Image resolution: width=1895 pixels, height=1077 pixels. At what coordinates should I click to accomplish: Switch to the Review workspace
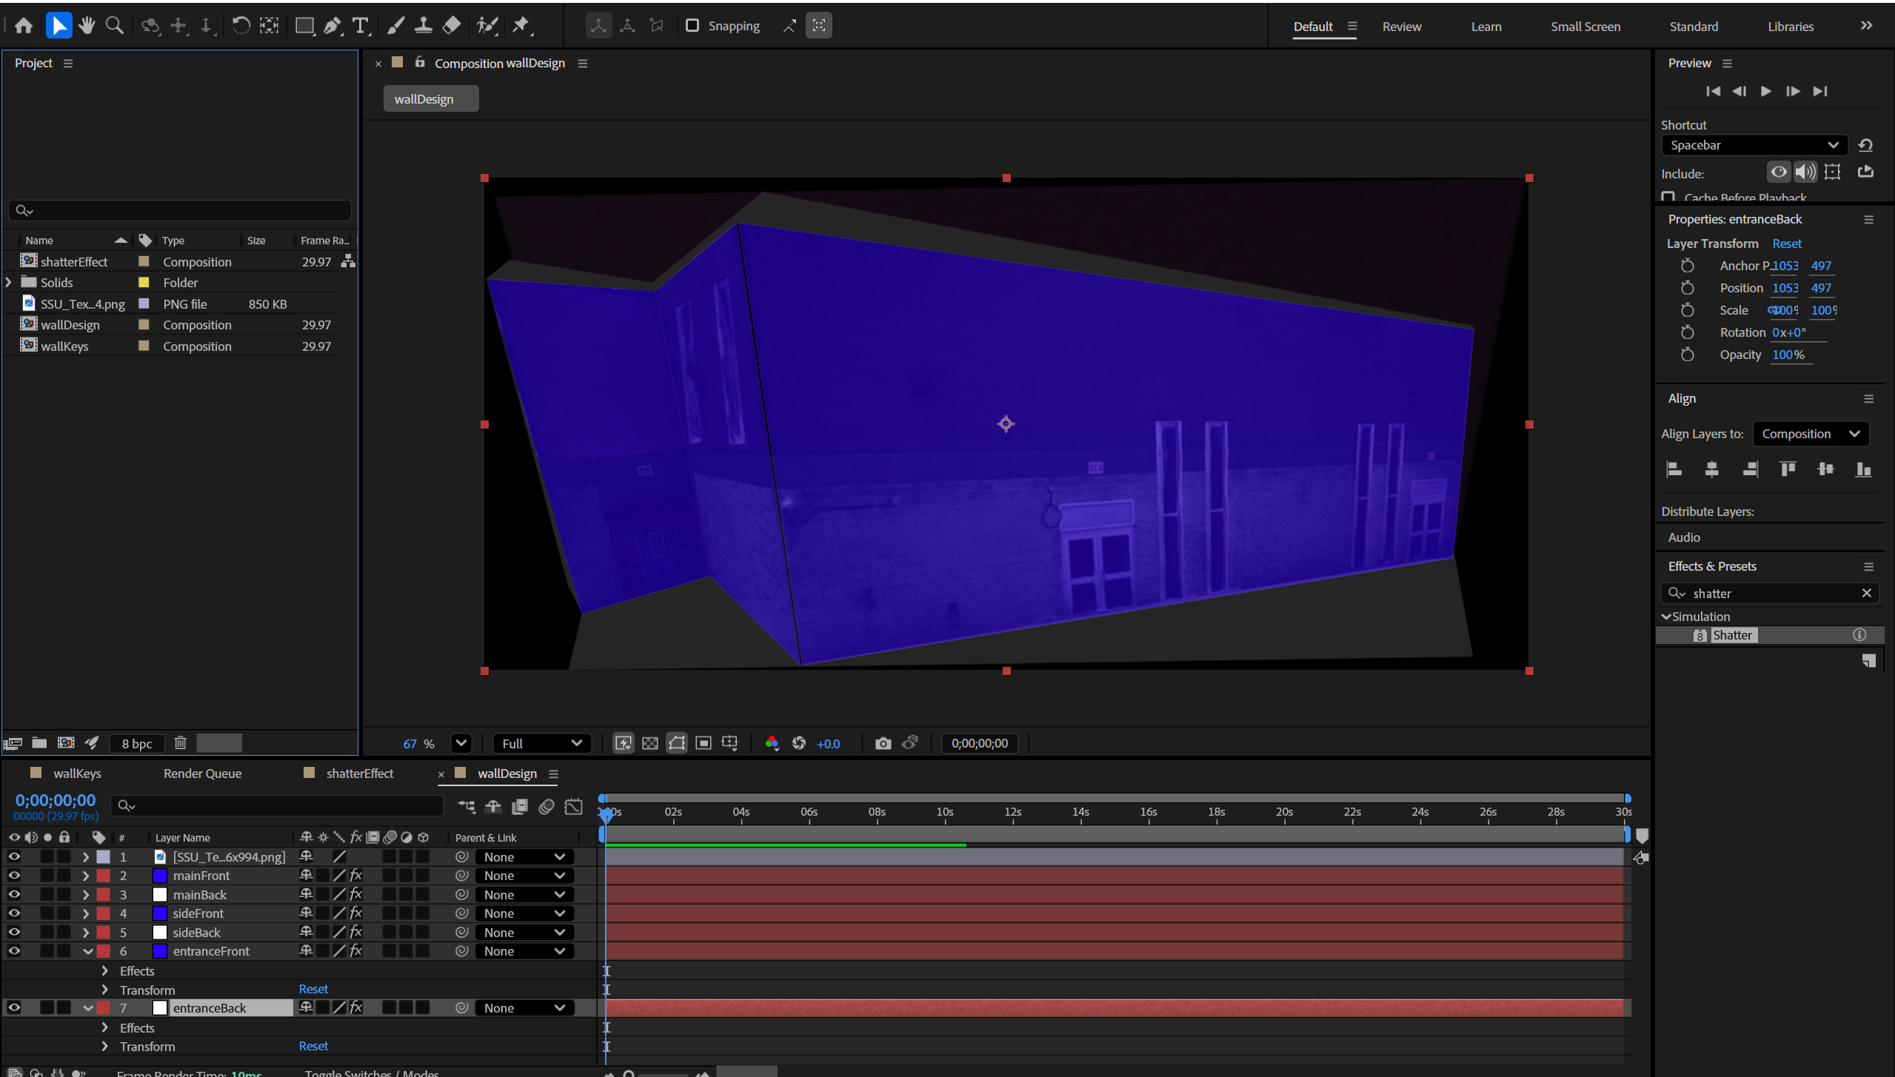1401,26
